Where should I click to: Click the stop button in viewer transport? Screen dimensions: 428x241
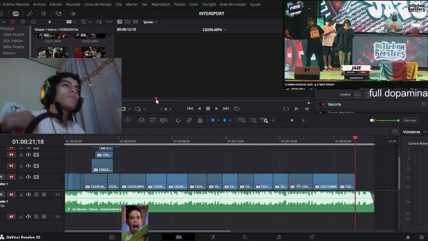coord(208,108)
